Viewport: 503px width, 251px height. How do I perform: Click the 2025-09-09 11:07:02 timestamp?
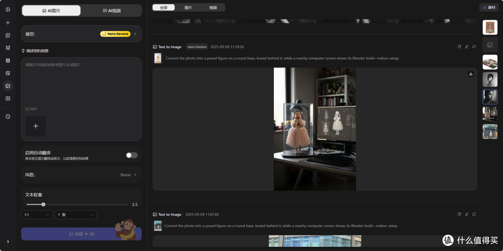[x=203, y=215]
